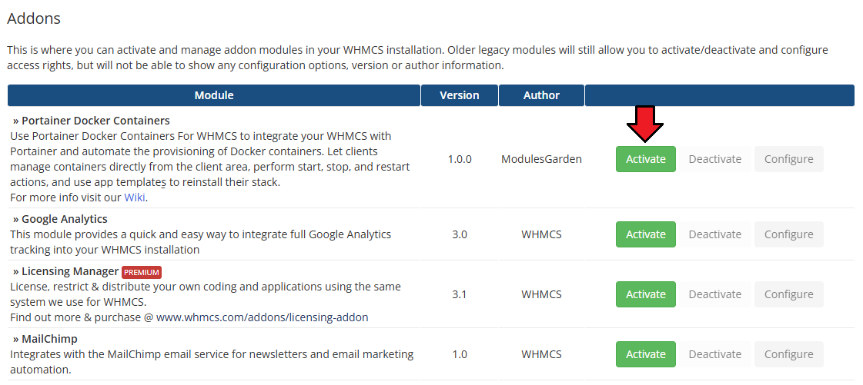This screenshot has height=385, width=863.
Task: Click the ModulesGarden author cell
Action: [541, 159]
